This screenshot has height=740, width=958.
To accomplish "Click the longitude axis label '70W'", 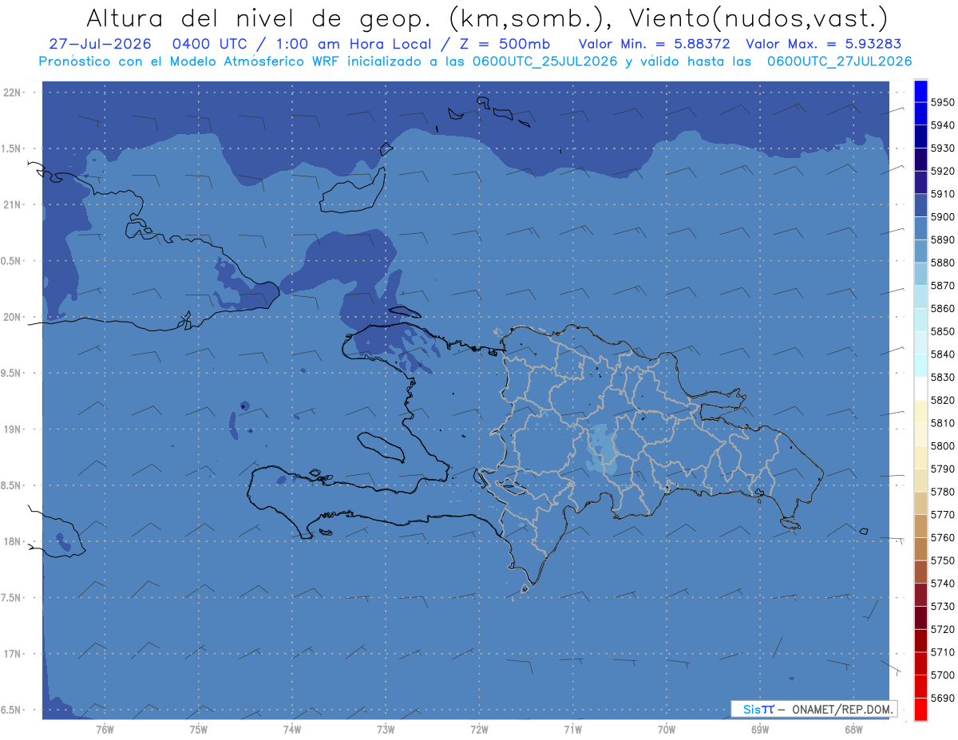I will [667, 729].
